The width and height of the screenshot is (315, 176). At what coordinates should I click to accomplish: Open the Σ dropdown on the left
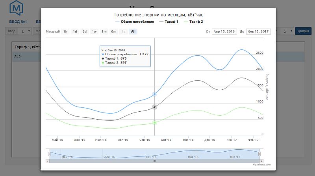point(25,31)
